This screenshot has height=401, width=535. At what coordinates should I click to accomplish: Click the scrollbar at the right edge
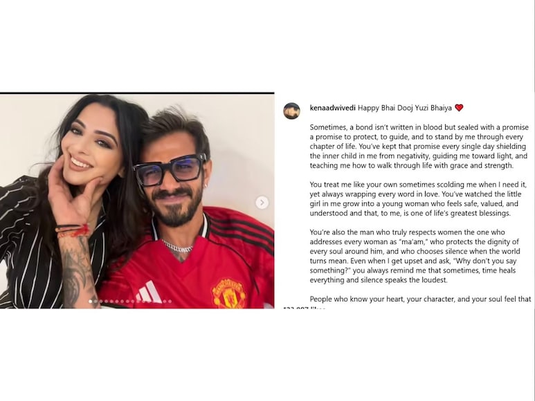coord(533,200)
